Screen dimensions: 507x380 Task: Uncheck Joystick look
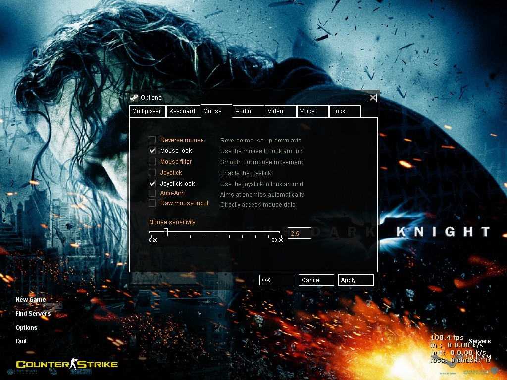152,183
